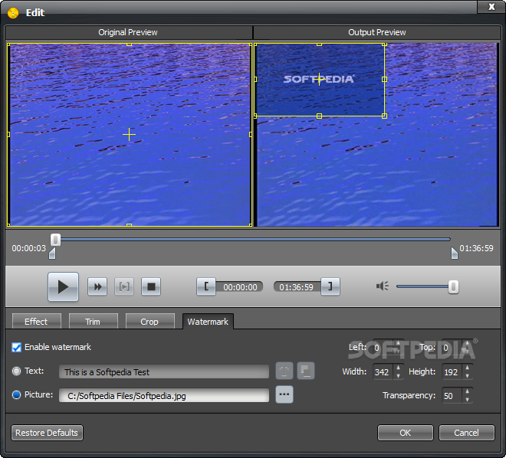Close the Edit dialog with X

click(x=491, y=7)
